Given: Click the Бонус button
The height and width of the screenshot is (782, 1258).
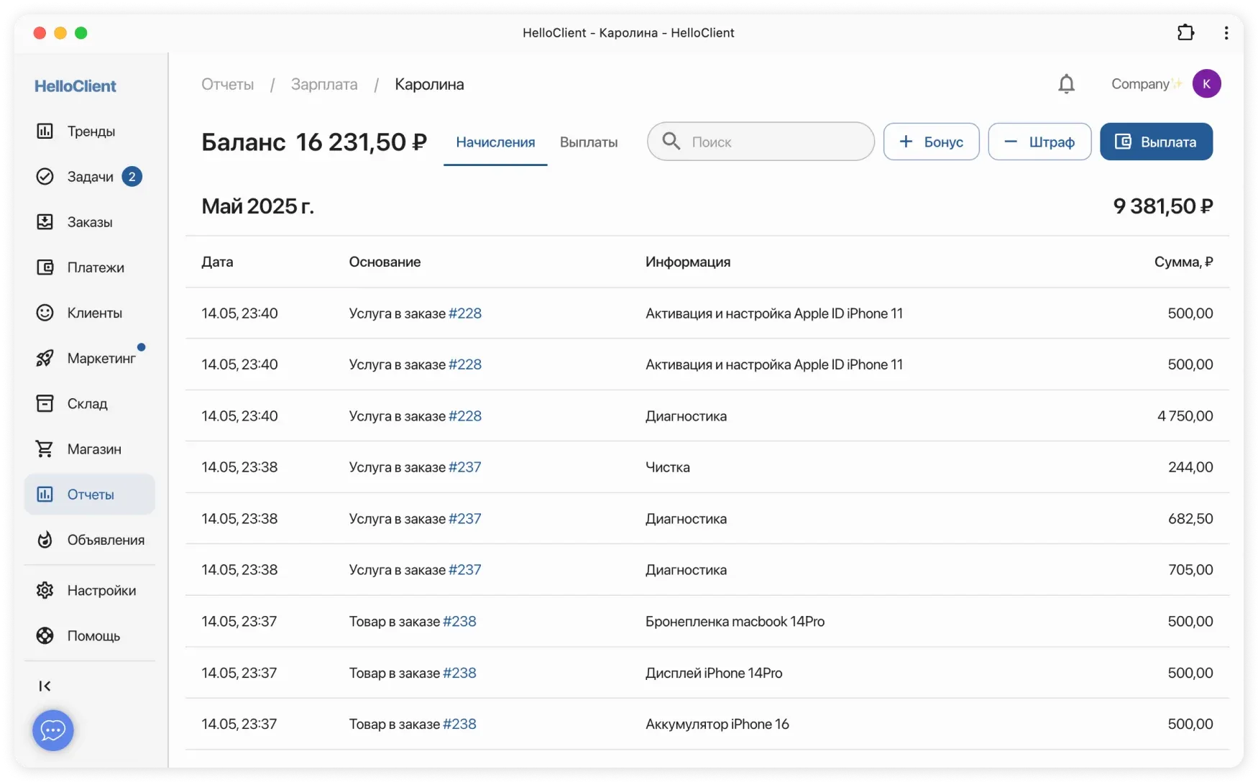Looking at the screenshot, I should (x=931, y=142).
